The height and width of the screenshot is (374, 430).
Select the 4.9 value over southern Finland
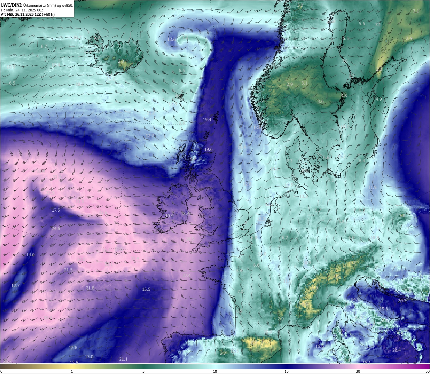[379, 99]
